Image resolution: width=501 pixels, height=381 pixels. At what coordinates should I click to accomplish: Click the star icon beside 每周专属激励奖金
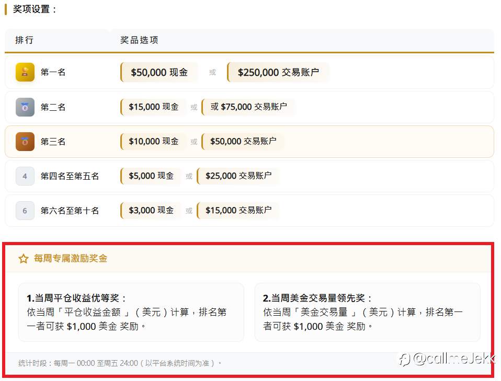pos(24,258)
